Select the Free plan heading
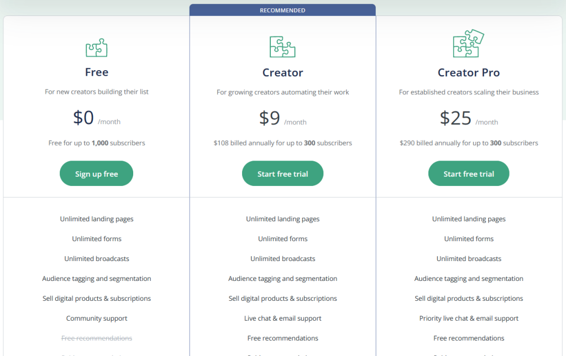 pos(97,72)
